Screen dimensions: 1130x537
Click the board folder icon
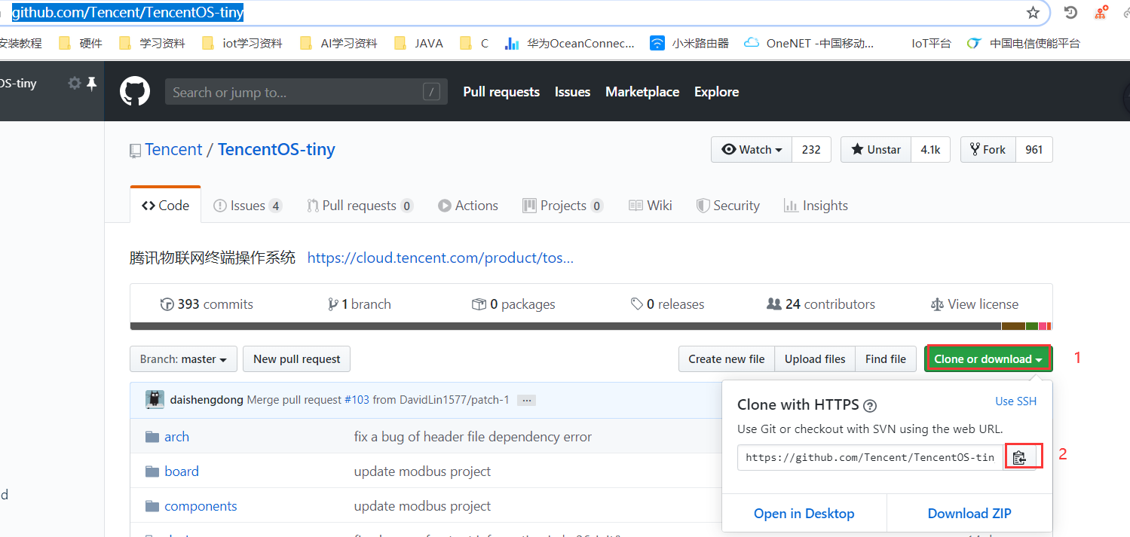click(x=152, y=471)
